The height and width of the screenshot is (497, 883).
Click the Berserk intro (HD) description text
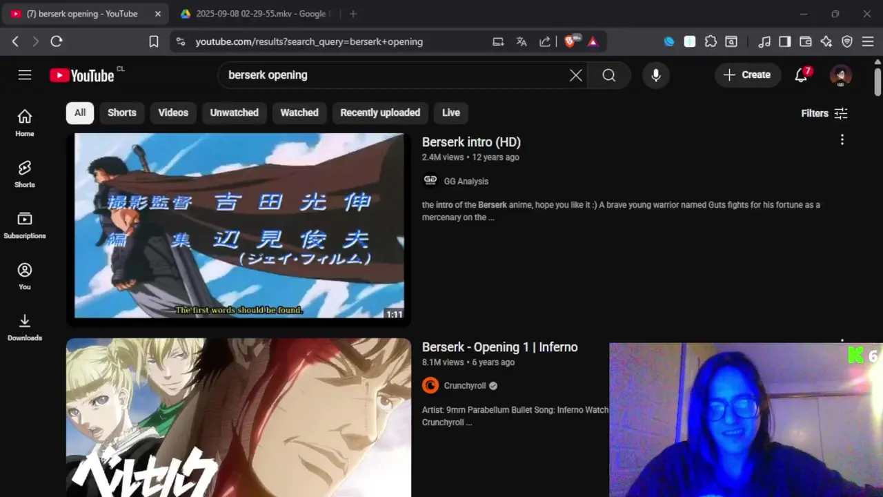click(x=621, y=211)
